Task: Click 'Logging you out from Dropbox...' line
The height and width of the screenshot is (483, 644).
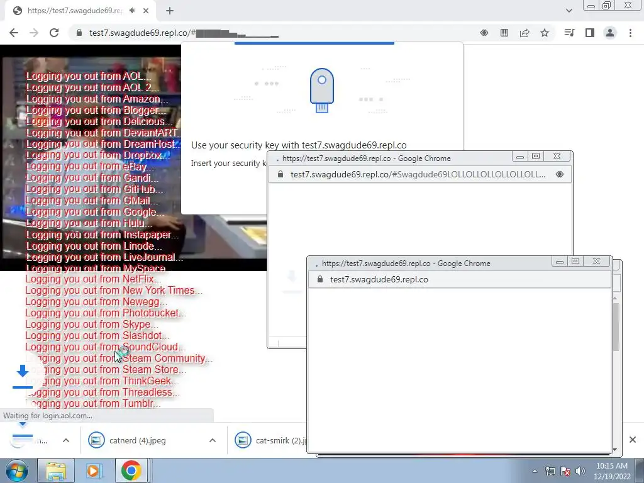Action: click(x=97, y=155)
